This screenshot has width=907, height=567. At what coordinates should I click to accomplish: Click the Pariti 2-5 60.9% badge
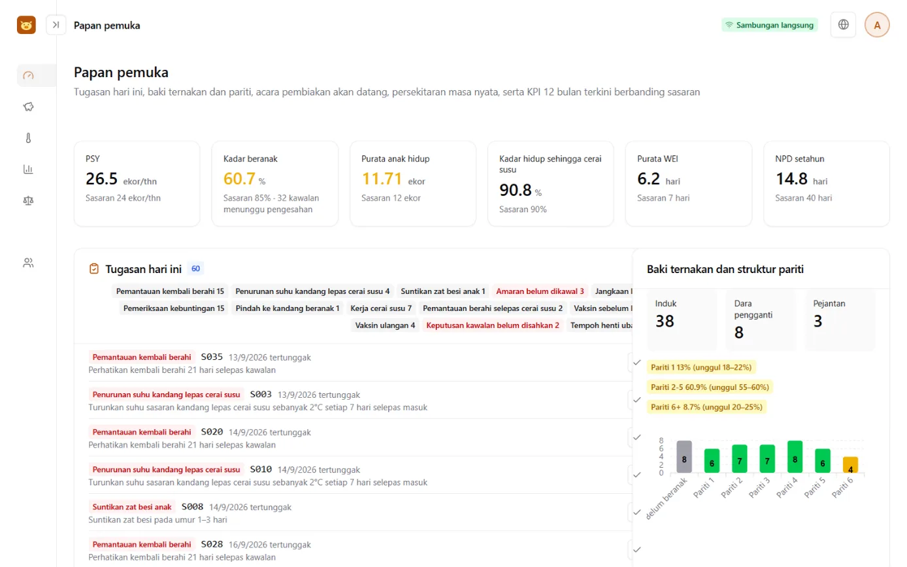(x=710, y=387)
